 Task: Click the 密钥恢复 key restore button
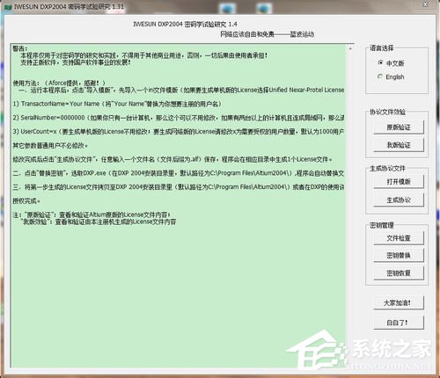coord(399,273)
